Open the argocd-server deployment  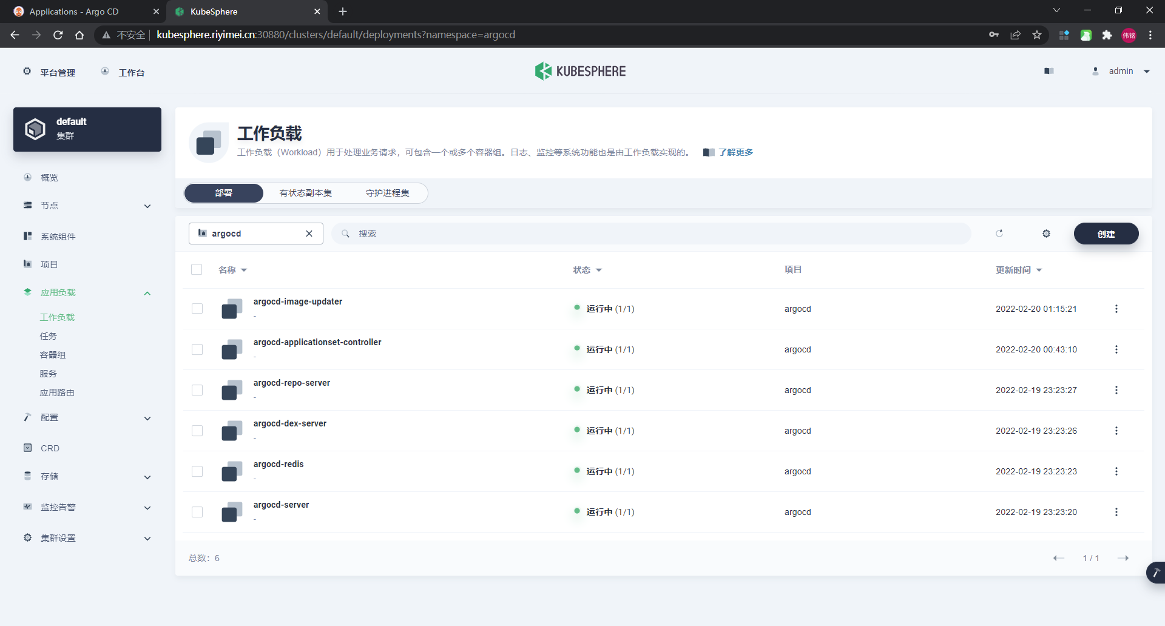click(x=282, y=505)
